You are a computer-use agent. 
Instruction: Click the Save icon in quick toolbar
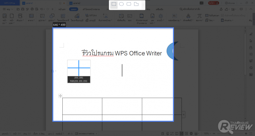[x=23, y=9]
